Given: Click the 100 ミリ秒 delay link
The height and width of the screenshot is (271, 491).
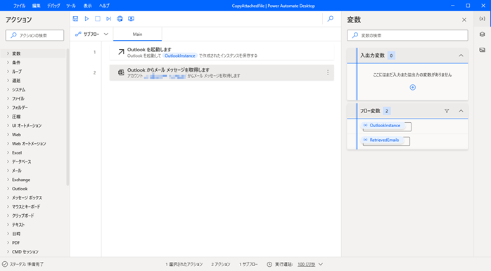Looking at the screenshot, I should point(306,265).
